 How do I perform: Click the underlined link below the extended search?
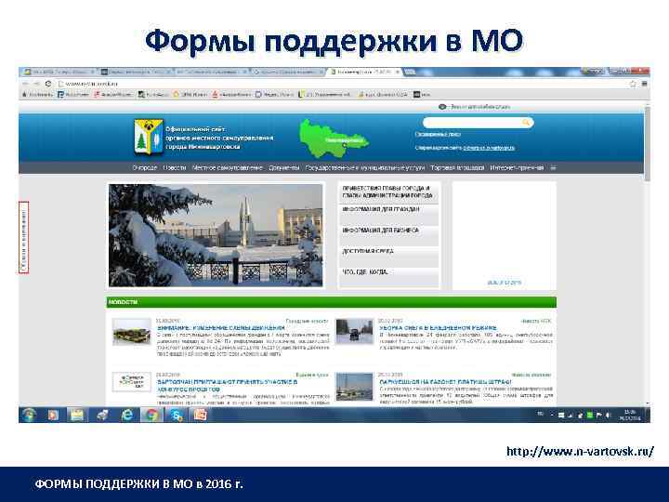(x=489, y=148)
